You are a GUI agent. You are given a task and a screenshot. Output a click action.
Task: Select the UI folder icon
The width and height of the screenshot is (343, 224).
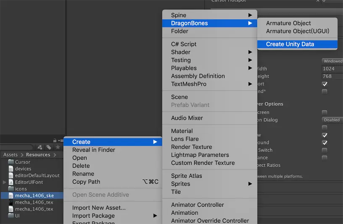(11, 216)
